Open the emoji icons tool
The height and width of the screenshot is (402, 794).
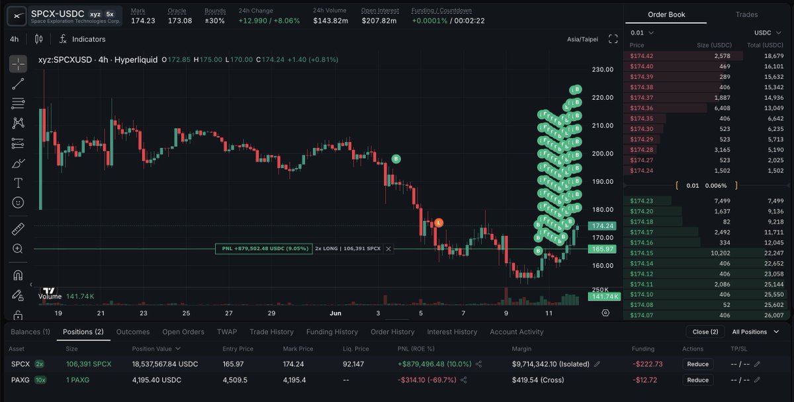point(18,202)
